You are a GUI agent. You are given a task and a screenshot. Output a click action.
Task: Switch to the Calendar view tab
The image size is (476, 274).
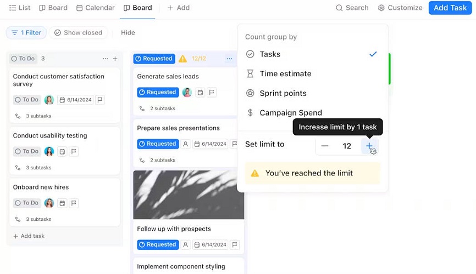(95, 8)
